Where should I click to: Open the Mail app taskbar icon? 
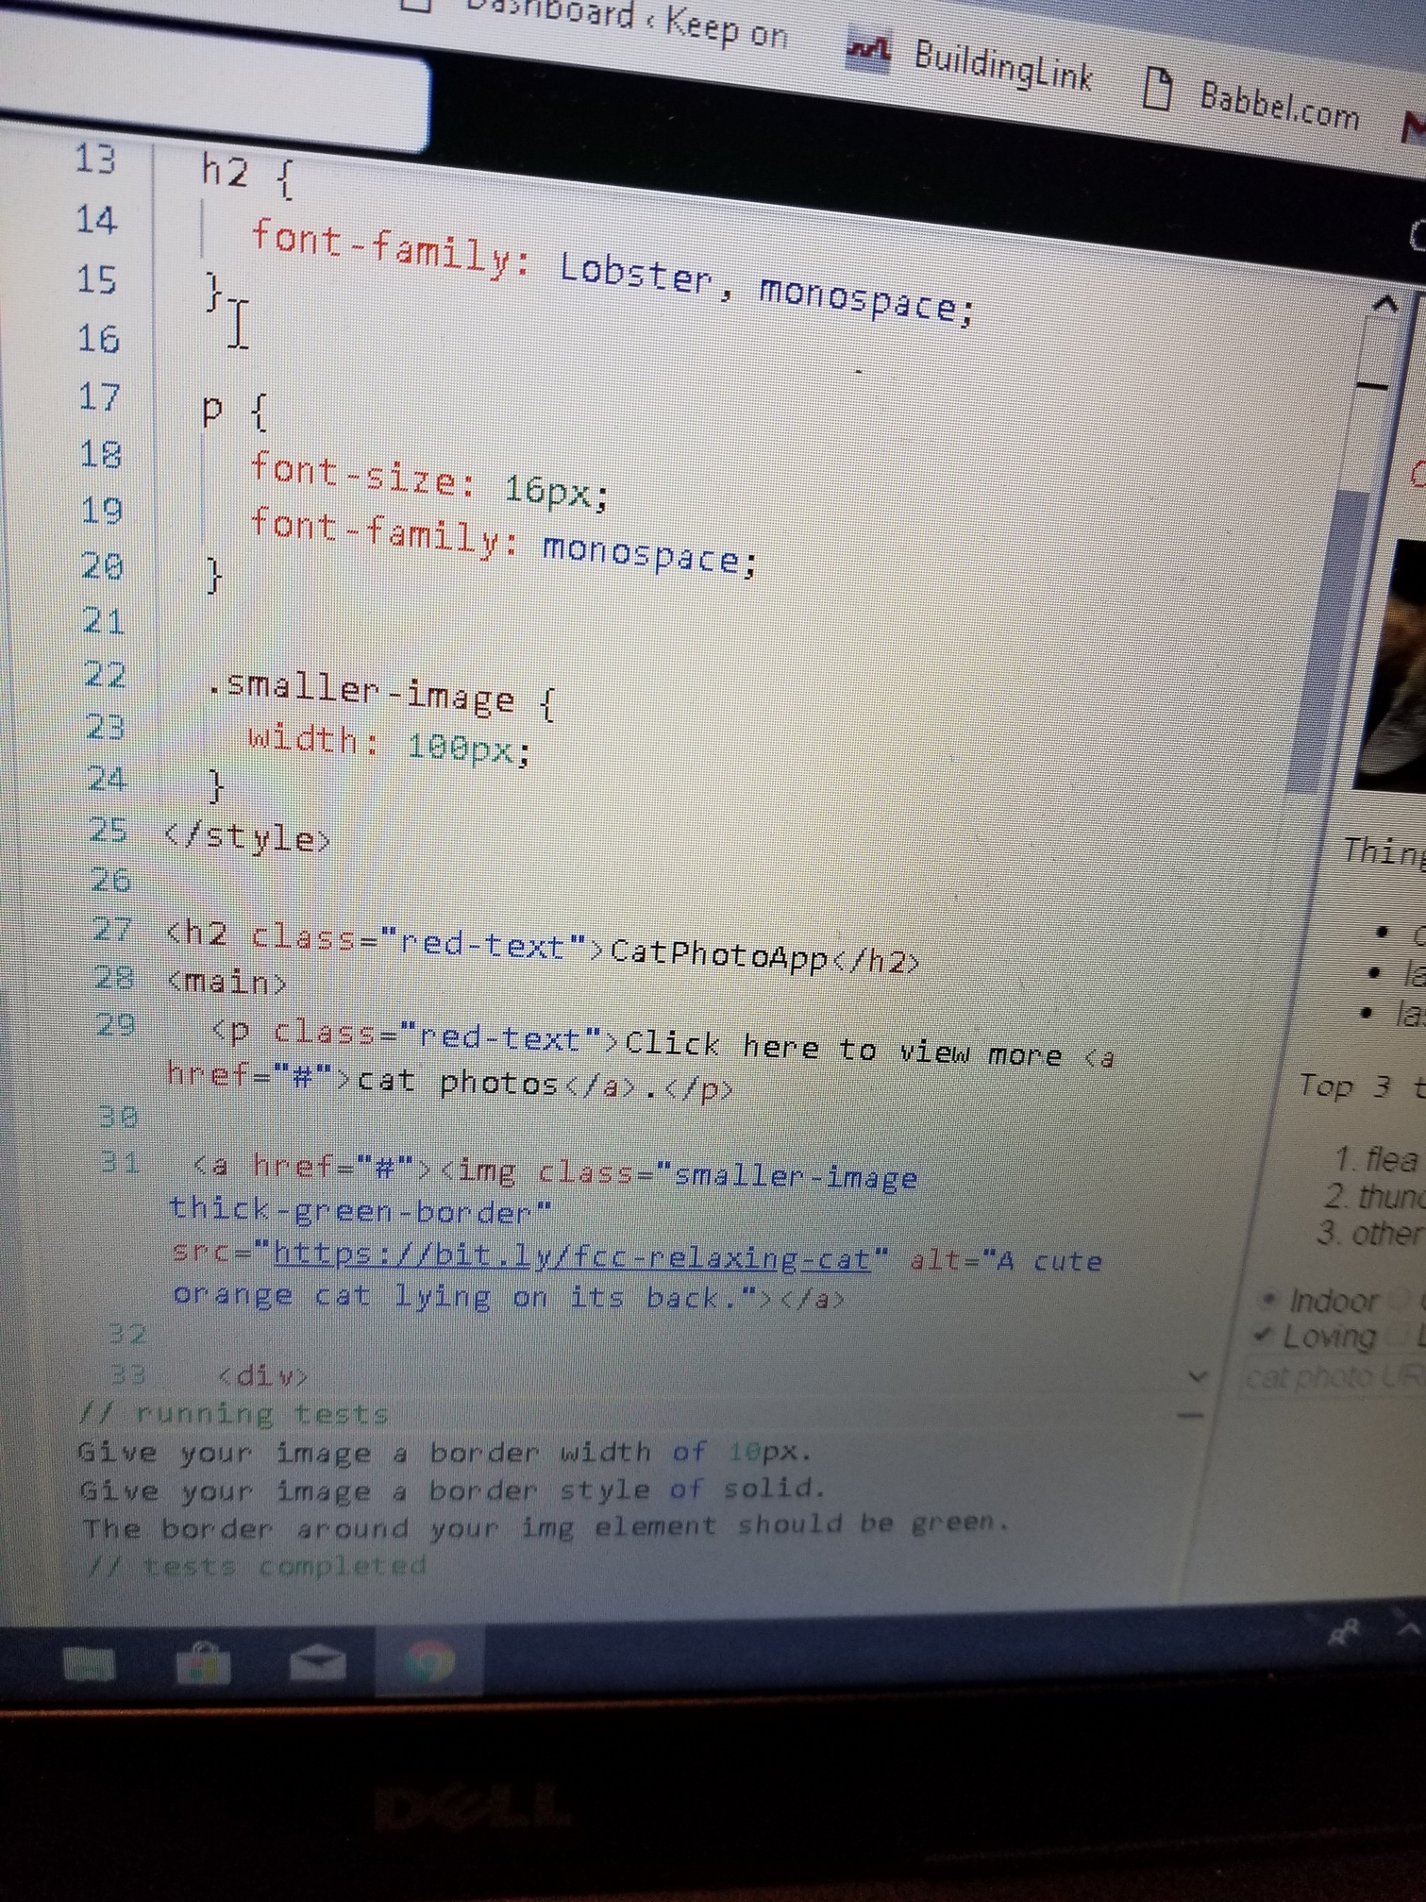click(x=317, y=1662)
